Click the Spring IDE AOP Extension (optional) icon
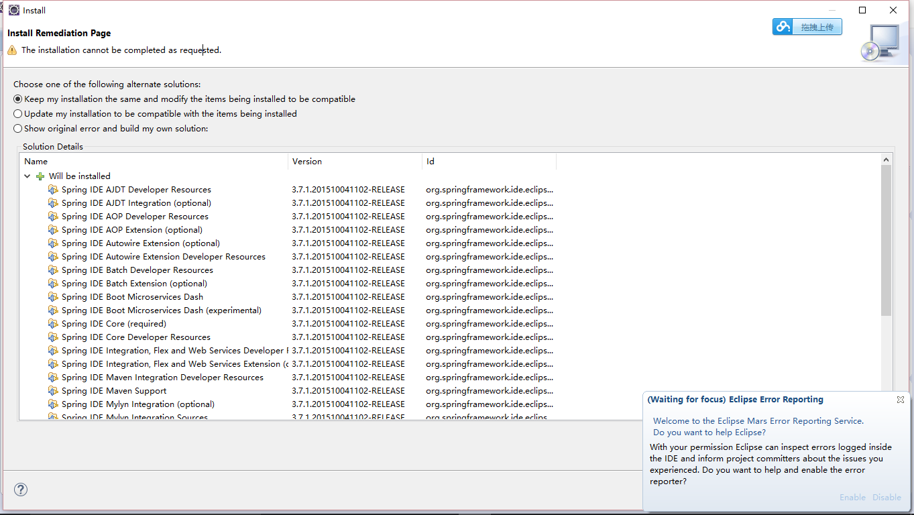Image resolution: width=914 pixels, height=515 pixels. [x=54, y=230]
